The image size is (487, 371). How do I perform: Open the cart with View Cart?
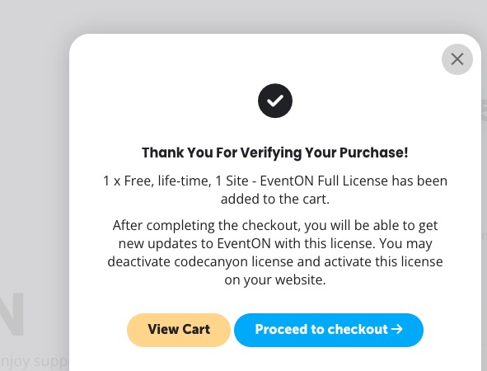pyautogui.click(x=179, y=330)
